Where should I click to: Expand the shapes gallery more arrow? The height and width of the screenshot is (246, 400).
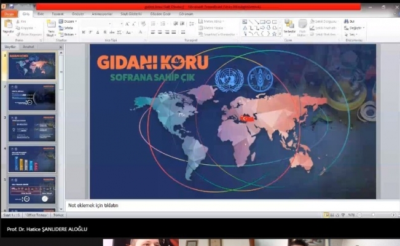280,34
